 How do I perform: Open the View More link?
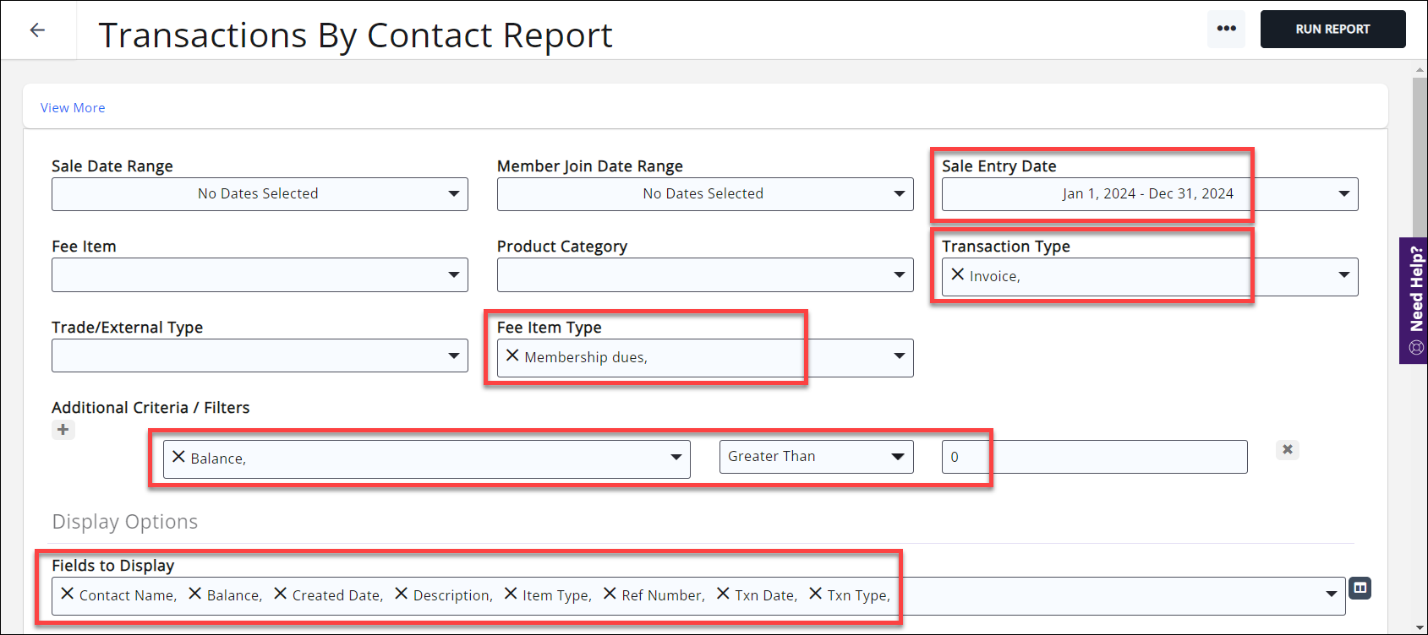click(73, 108)
